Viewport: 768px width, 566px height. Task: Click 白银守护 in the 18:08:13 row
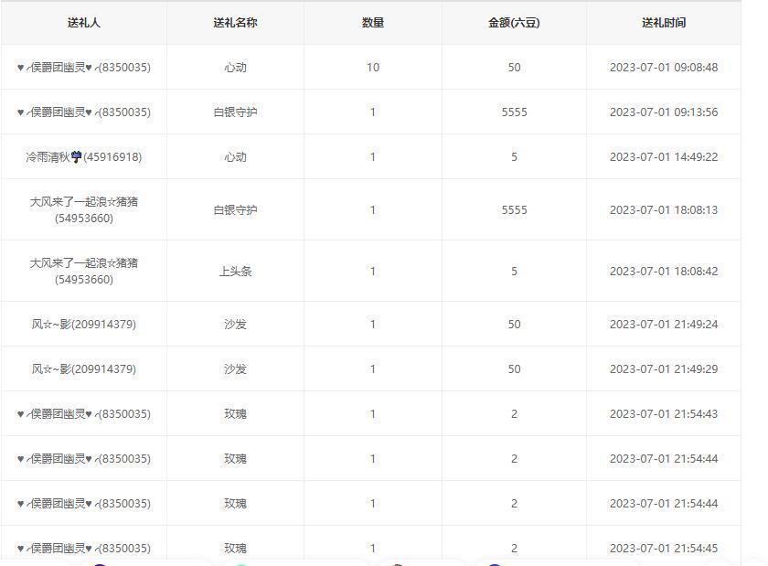coord(235,209)
